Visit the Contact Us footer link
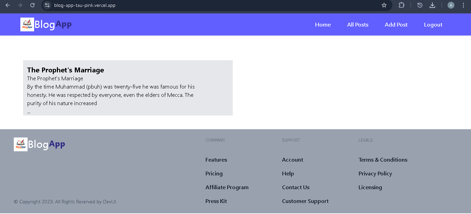 [x=295, y=187]
